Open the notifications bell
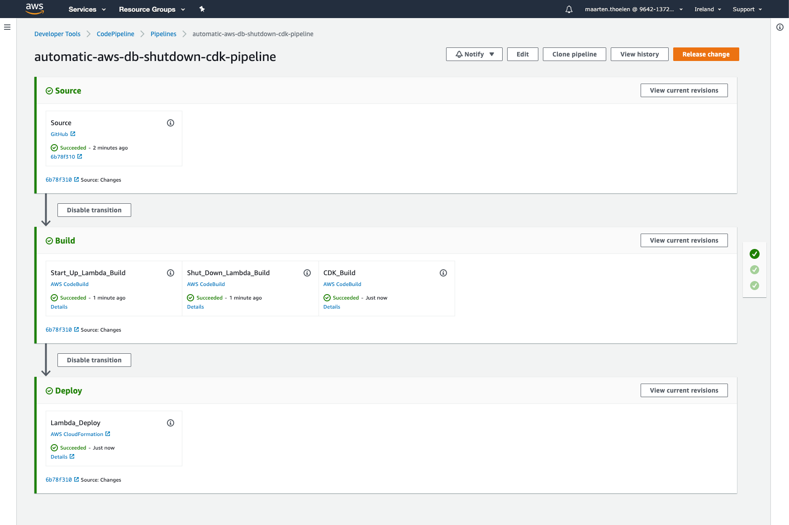Image resolution: width=789 pixels, height=525 pixels. tap(569, 9)
